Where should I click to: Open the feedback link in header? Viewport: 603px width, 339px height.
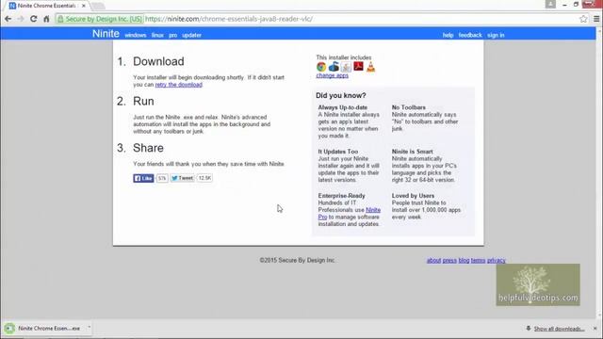470,35
